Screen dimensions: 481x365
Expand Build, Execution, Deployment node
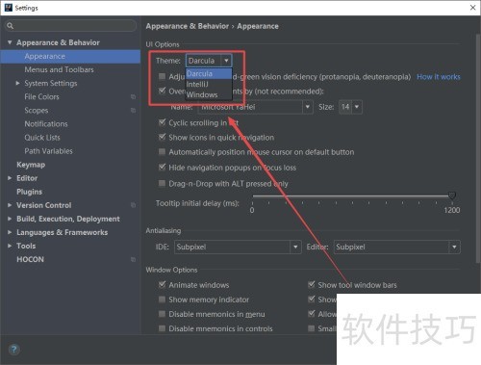[10, 219]
